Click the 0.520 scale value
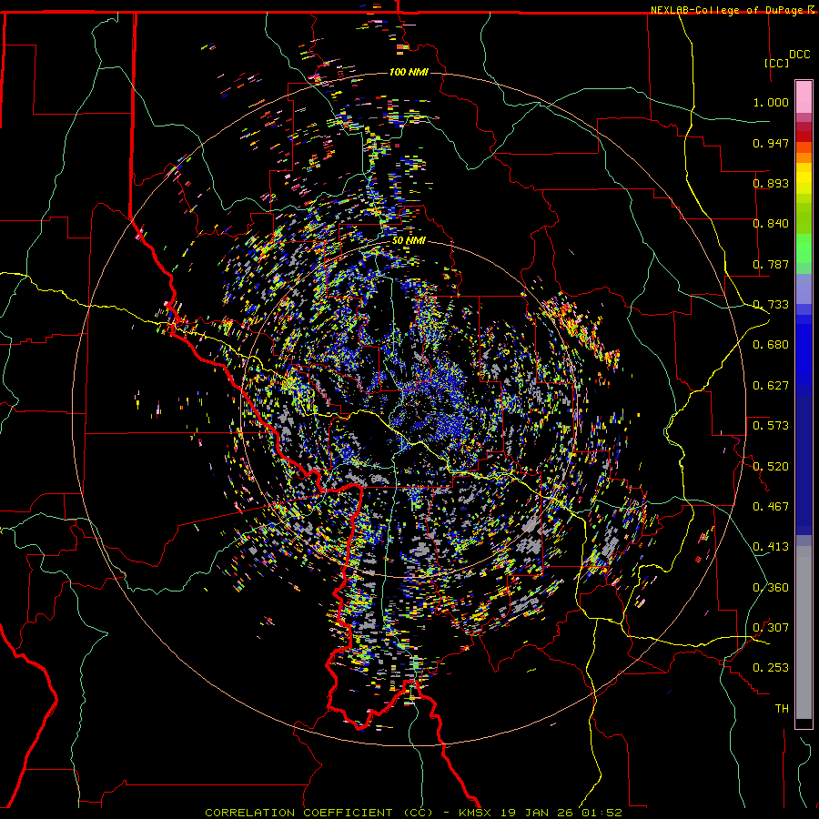Viewport: 819px width, 819px height. pos(771,467)
